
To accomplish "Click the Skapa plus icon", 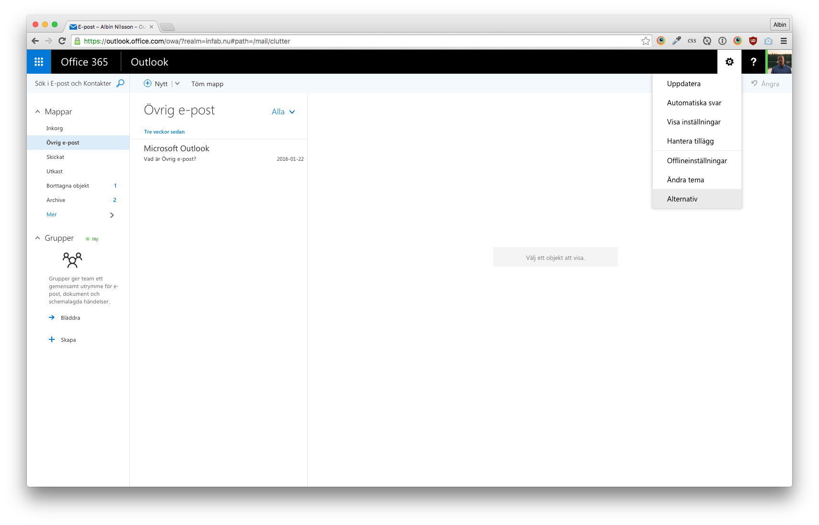I will (x=52, y=339).
